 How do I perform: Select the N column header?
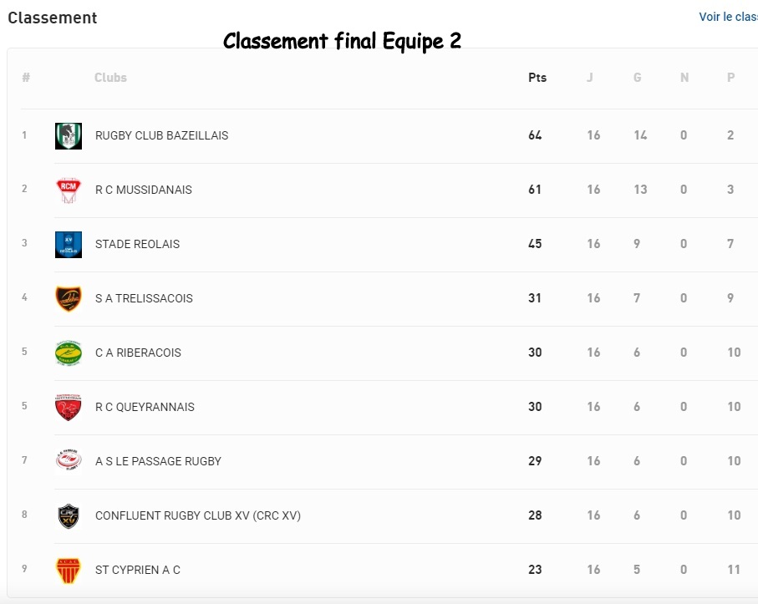coord(684,78)
